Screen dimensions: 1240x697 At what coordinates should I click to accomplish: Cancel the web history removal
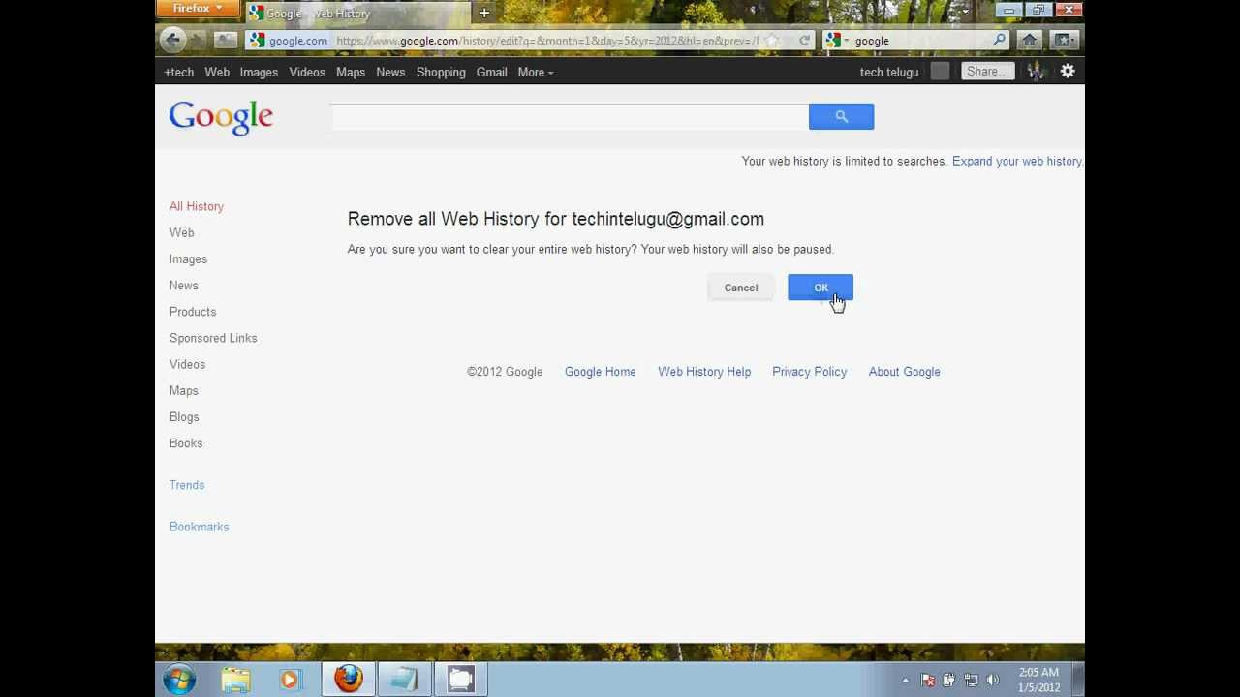[x=741, y=288]
